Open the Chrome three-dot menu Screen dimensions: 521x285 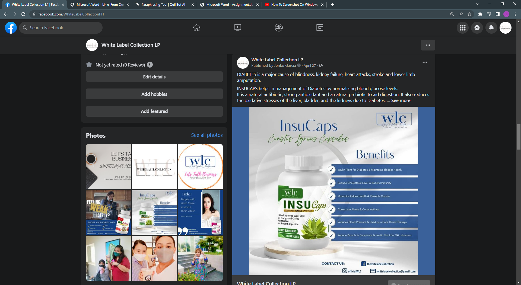[x=515, y=14]
